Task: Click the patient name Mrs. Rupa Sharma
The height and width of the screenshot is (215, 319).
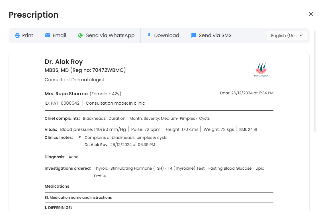Action: tap(66, 94)
